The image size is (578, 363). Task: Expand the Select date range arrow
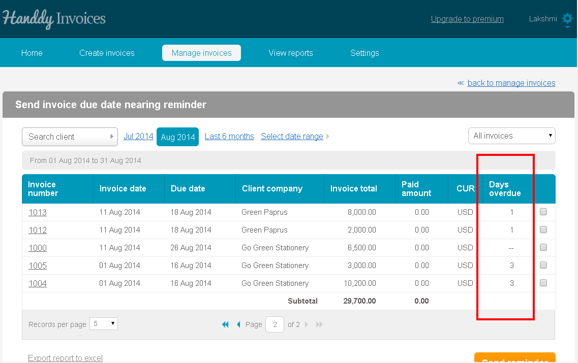click(x=328, y=136)
